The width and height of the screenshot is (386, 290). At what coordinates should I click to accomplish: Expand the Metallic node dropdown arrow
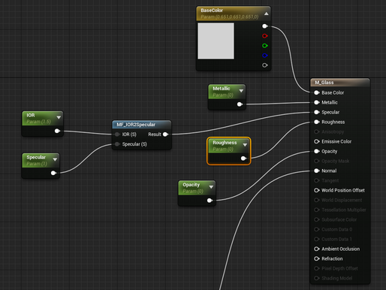(x=241, y=91)
